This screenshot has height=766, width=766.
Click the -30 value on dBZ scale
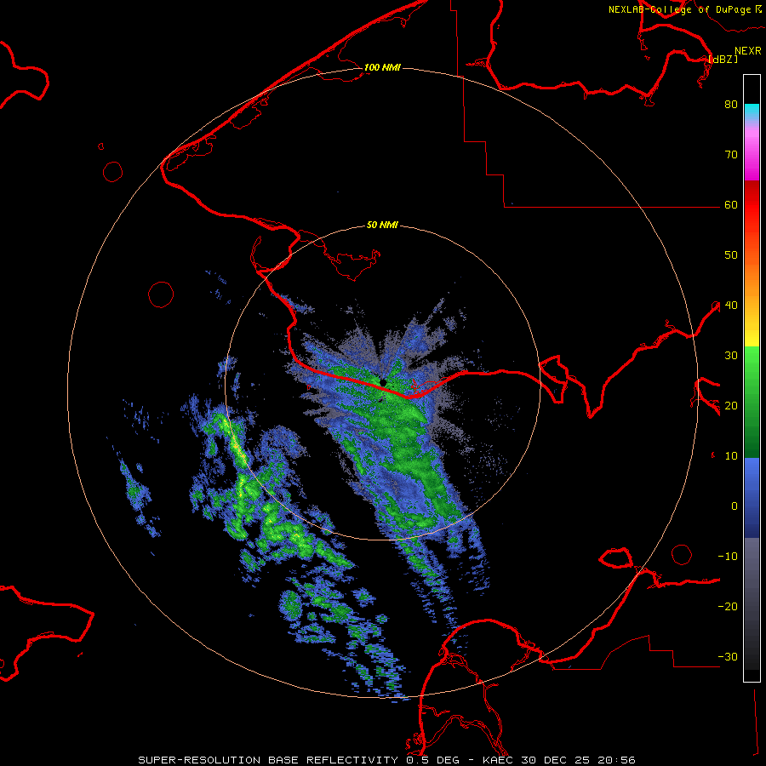(x=728, y=657)
